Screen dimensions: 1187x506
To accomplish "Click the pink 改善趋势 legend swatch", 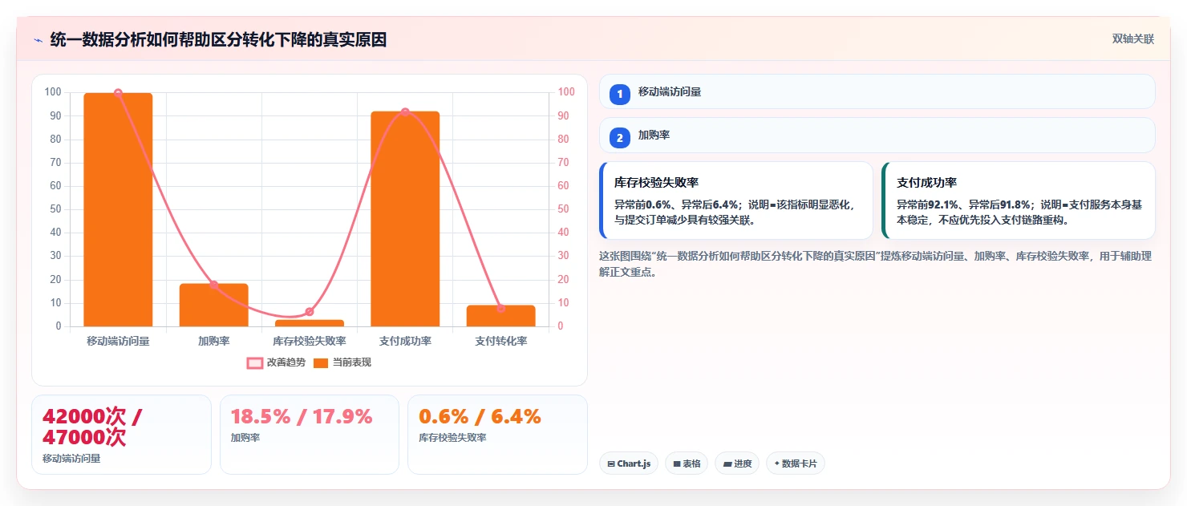I will coord(254,362).
